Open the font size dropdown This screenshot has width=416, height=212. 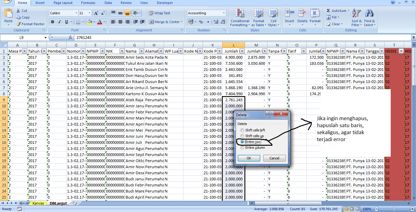tap(89, 13)
